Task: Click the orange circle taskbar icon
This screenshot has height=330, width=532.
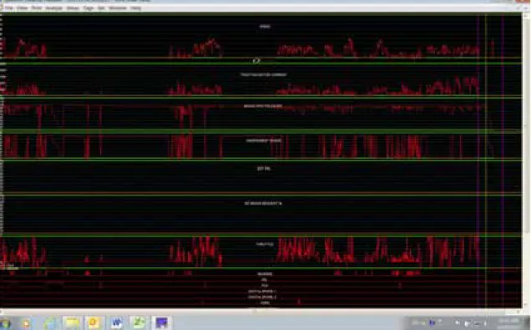Action: tap(94, 322)
